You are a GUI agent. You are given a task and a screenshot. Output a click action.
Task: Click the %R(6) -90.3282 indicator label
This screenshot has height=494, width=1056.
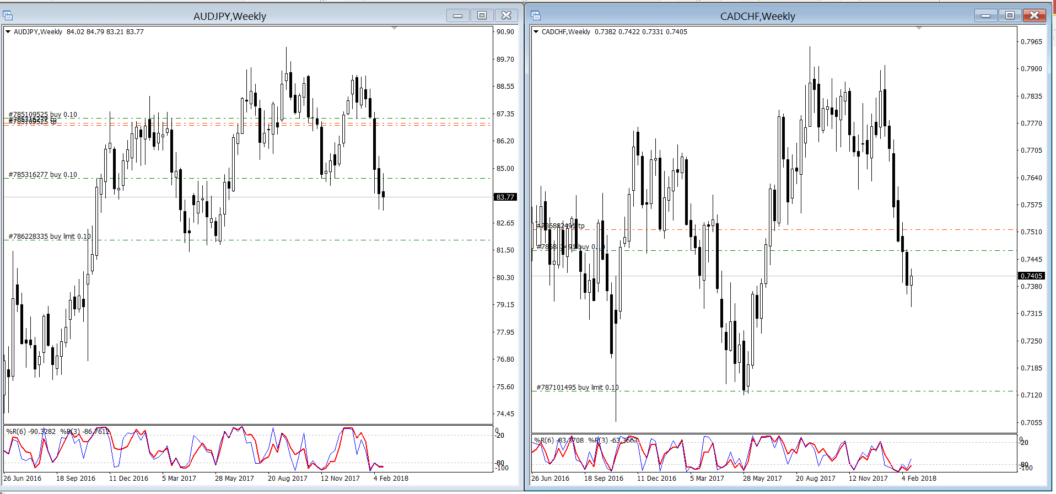click(x=31, y=431)
